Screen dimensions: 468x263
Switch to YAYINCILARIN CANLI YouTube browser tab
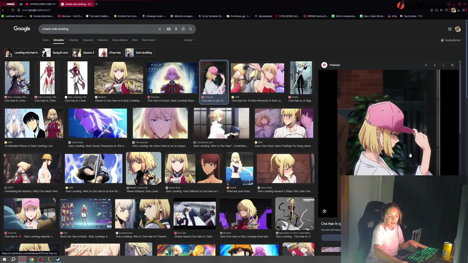41,4
